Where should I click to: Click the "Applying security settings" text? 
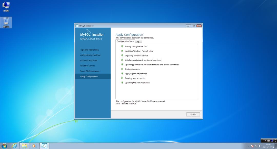136,74
